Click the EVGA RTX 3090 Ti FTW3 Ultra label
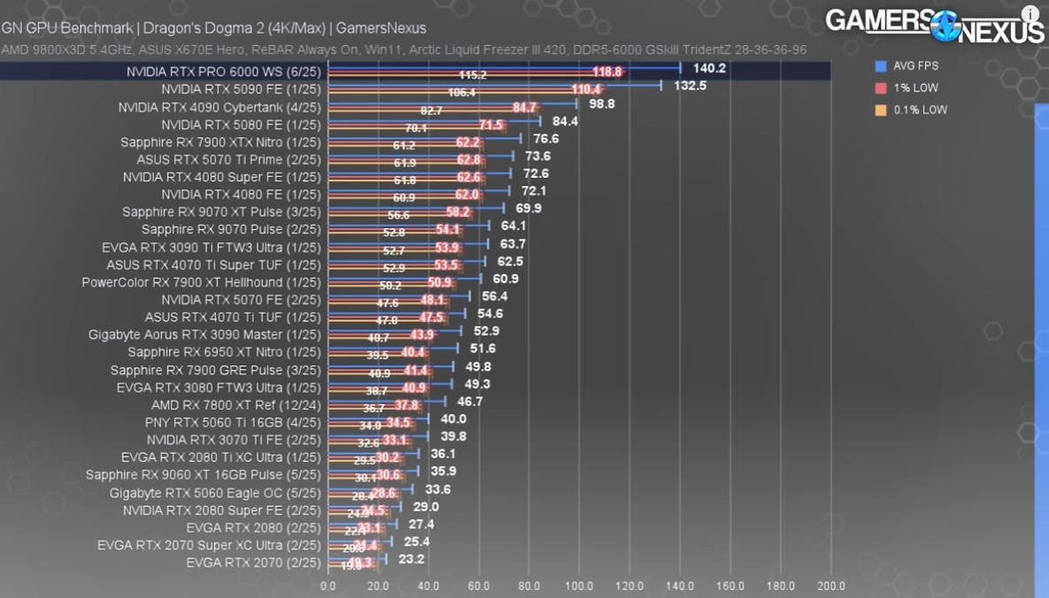1049x598 pixels. (212, 248)
